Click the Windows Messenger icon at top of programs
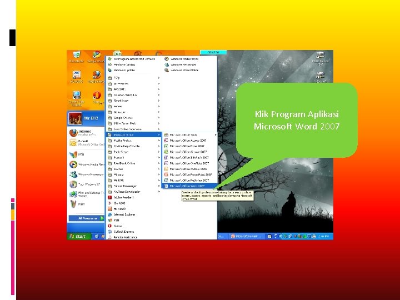 [167, 64]
